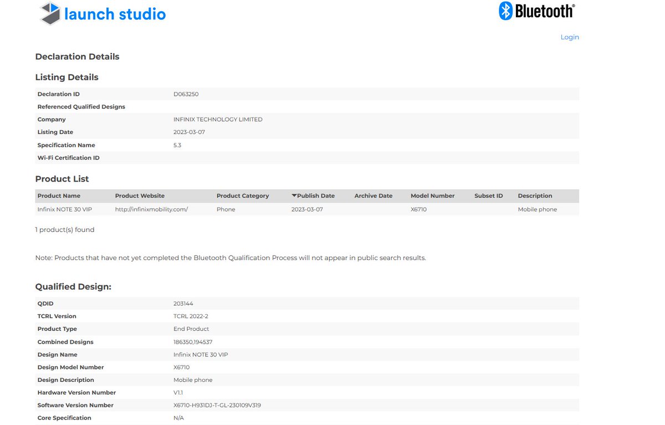Toggle Publish Date sort order
The height and width of the screenshot is (425, 665).
point(316,195)
